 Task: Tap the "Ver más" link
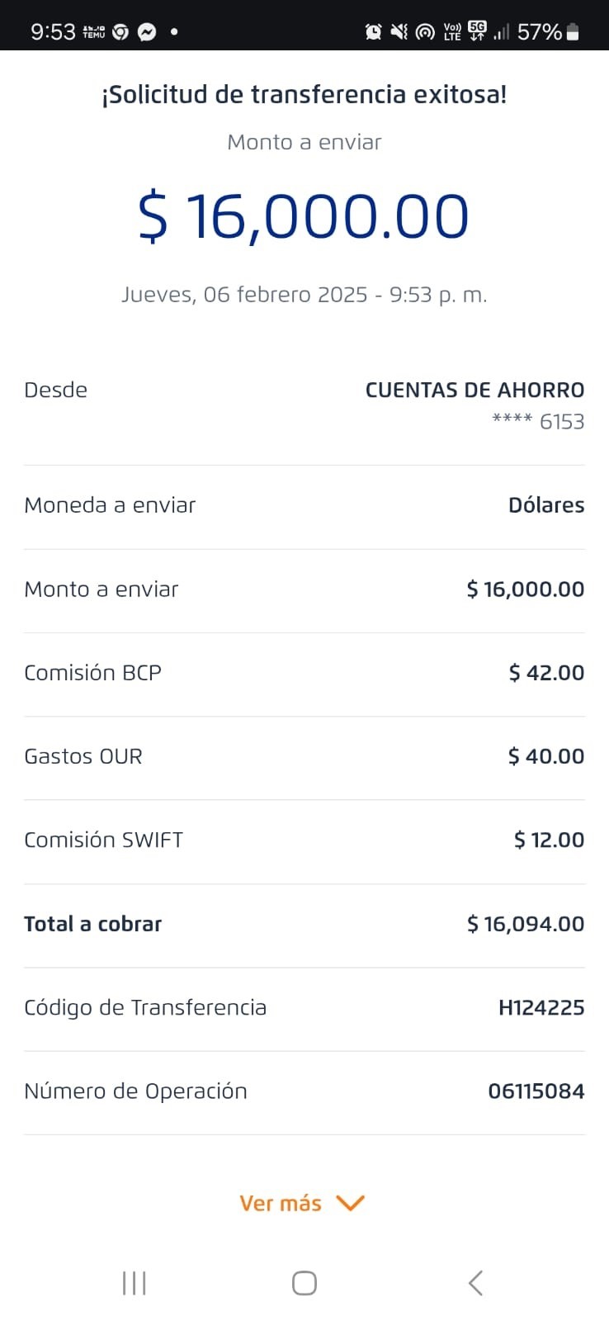coord(281,1203)
